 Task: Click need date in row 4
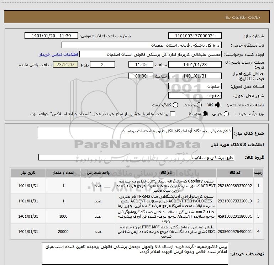28,232
